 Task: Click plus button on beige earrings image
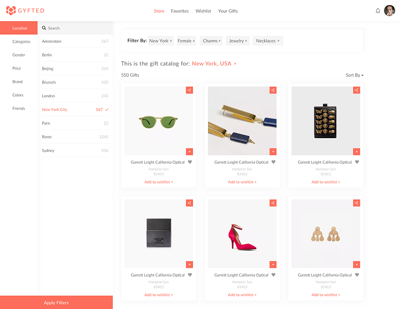(x=357, y=265)
